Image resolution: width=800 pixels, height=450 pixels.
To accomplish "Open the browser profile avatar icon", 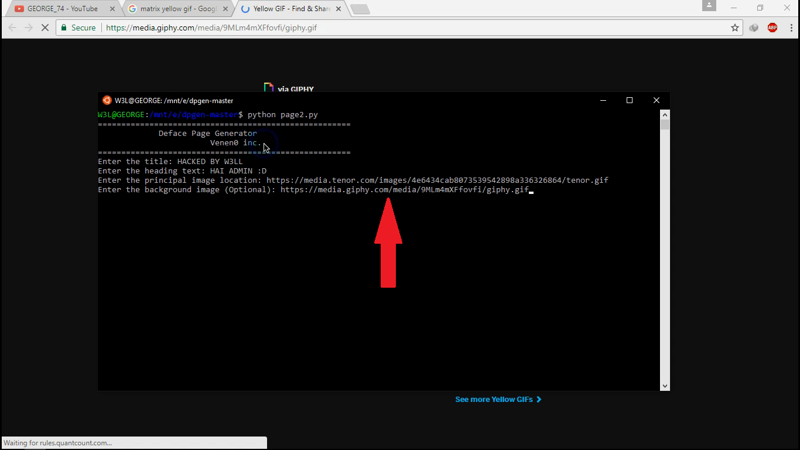I will [x=709, y=6].
